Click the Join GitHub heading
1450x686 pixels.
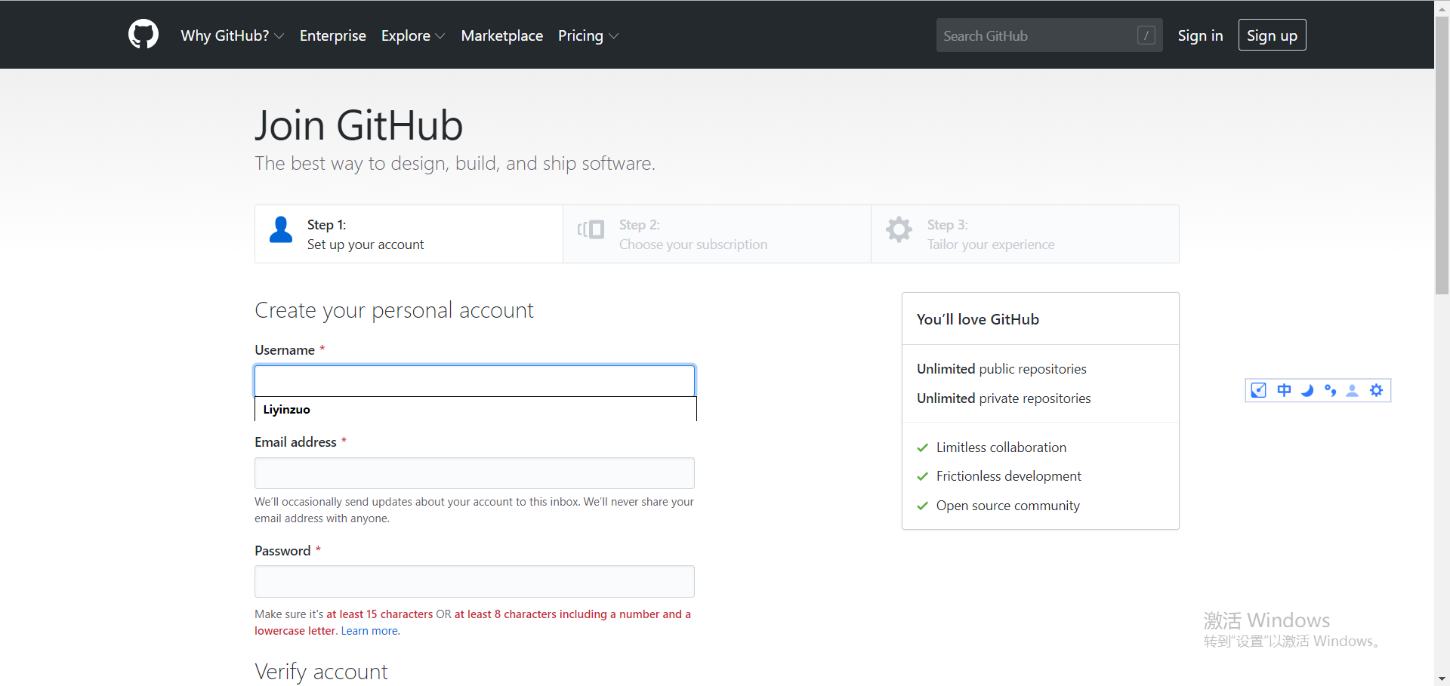[x=359, y=125]
